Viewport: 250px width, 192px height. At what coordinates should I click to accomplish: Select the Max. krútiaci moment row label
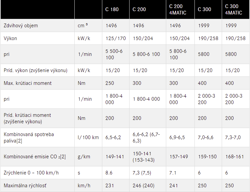pos(28,83)
